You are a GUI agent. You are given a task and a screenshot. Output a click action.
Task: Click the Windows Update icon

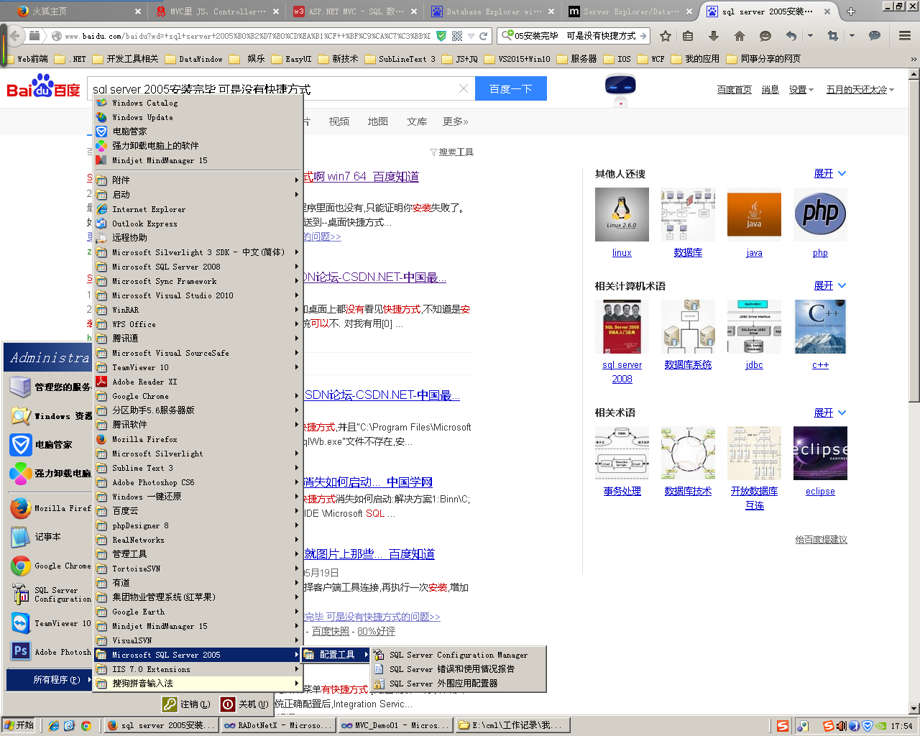tap(101, 117)
